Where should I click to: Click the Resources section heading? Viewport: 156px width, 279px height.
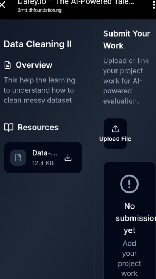pyautogui.click(x=38, y=128)
